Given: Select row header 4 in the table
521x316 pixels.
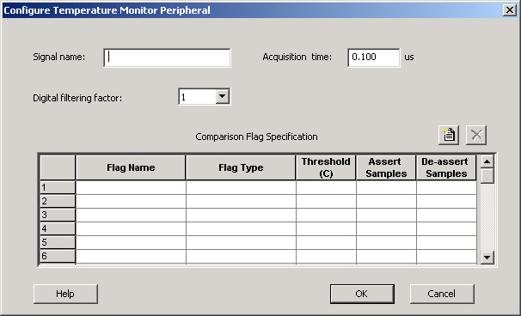Looking at the screenshot, I should tap(58, 228).
